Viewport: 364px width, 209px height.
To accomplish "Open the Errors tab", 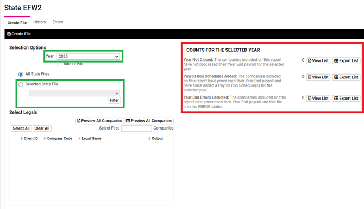I will (x=58, y=22).
